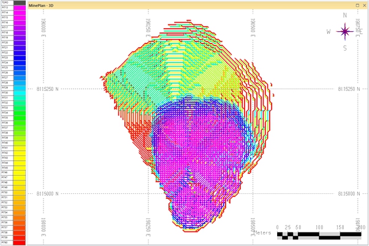Select the PIT23 blue legend color
This screenshot has height=246, width=369.
coord(20,58)
